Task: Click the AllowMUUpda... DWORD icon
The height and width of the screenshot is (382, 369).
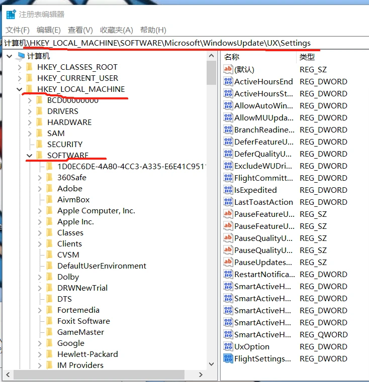Action: pyautogui.click(x=228, y=117)
